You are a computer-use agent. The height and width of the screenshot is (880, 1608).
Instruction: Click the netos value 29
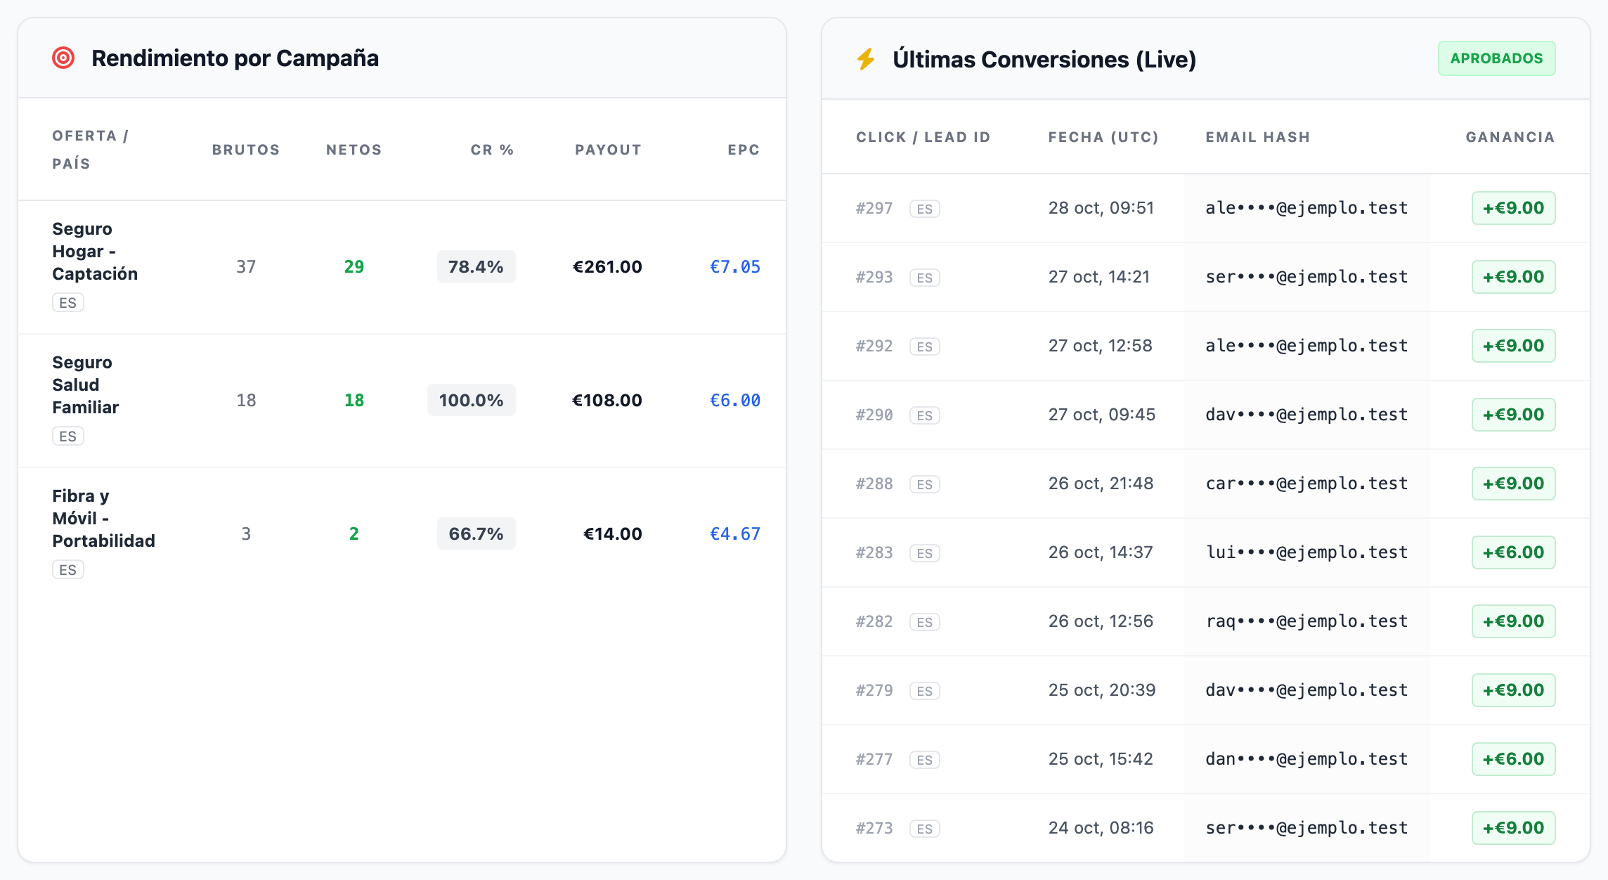[x=354, y=266]
